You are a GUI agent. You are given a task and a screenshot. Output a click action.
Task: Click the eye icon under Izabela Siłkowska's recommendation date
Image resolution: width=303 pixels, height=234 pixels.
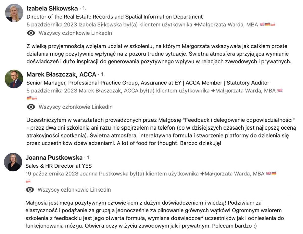[31, 33]
